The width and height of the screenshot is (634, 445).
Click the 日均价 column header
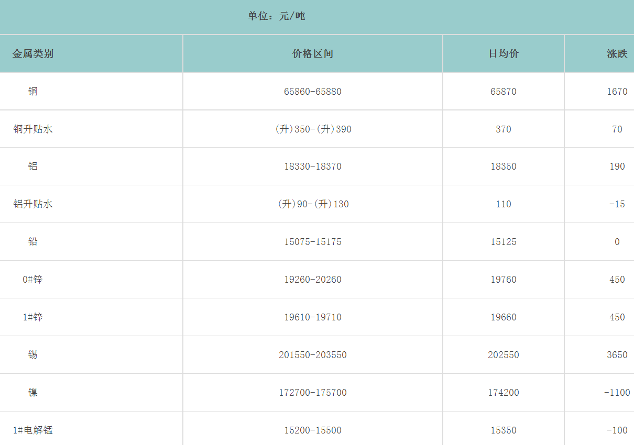(504, 54)
